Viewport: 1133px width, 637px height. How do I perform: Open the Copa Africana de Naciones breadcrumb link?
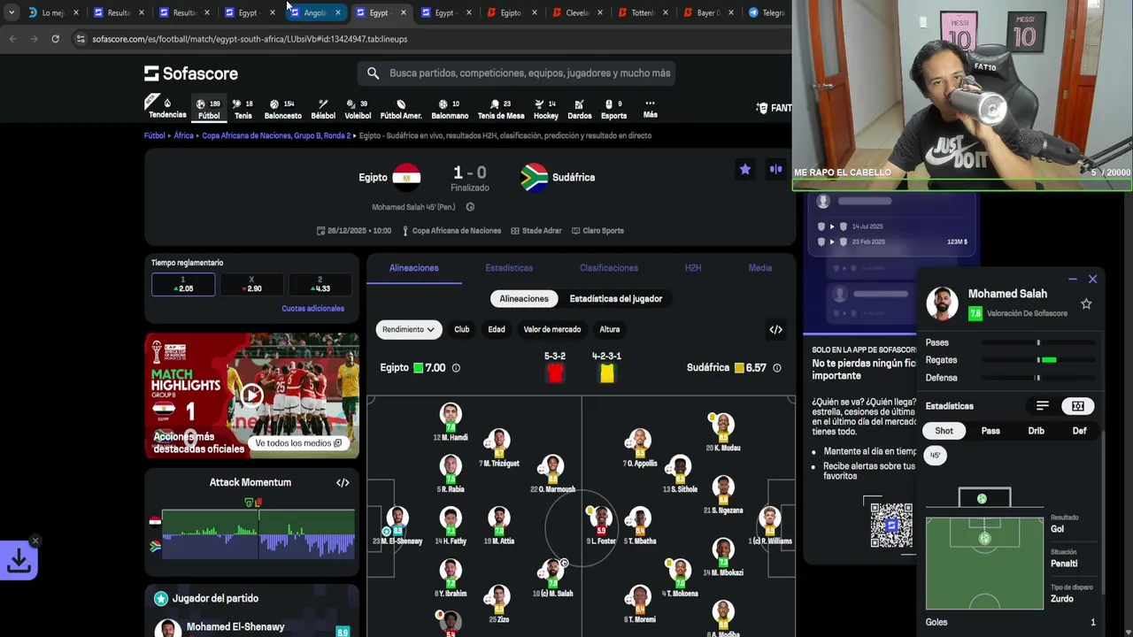click(x=276, y=136)
